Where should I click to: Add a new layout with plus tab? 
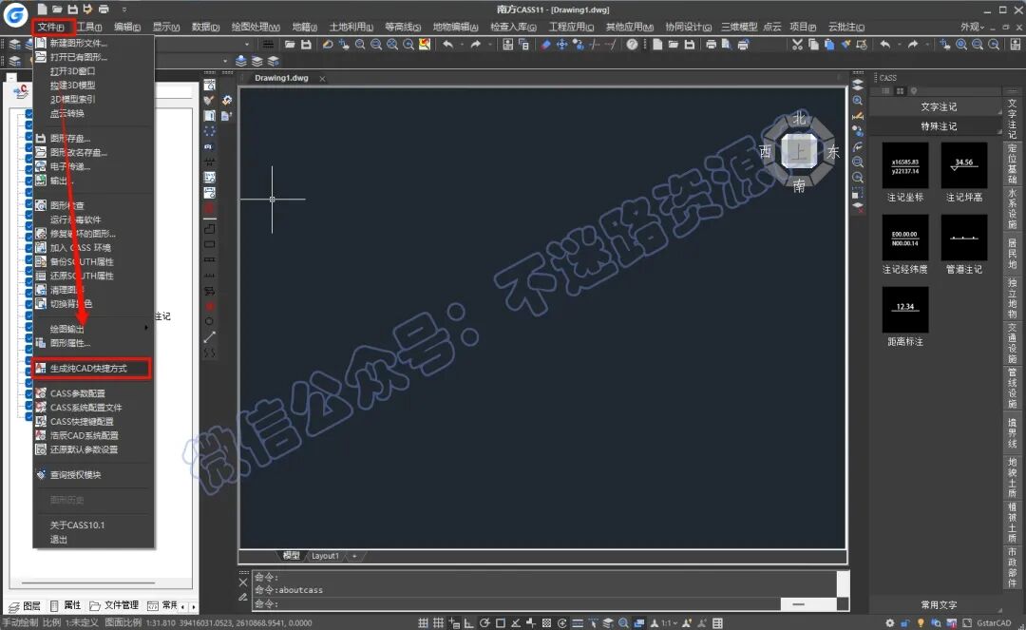click(354, 556)
